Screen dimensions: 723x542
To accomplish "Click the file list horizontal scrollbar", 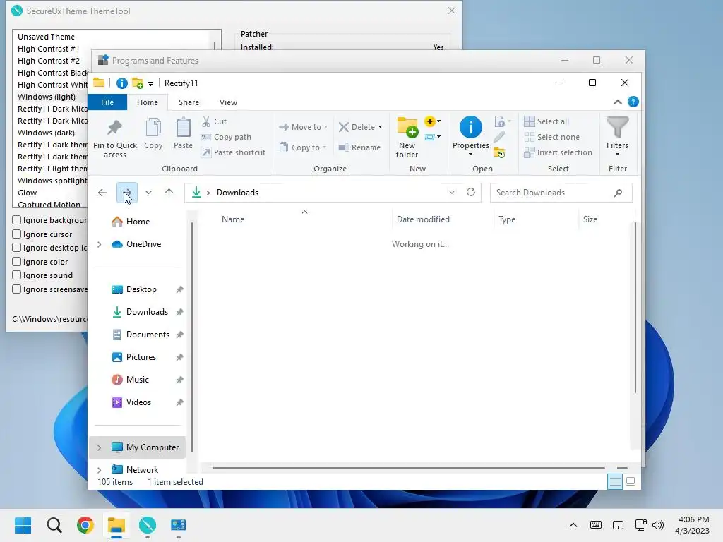I will (409, 468).
